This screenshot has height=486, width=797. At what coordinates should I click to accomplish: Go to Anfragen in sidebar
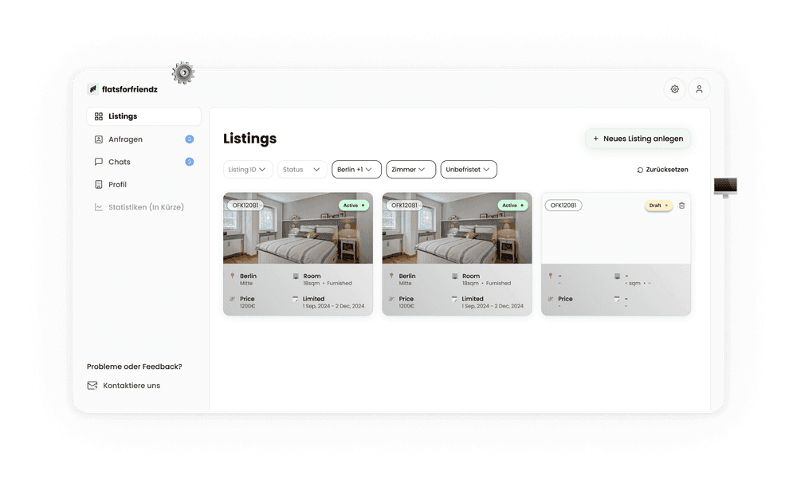pos(143,139)
